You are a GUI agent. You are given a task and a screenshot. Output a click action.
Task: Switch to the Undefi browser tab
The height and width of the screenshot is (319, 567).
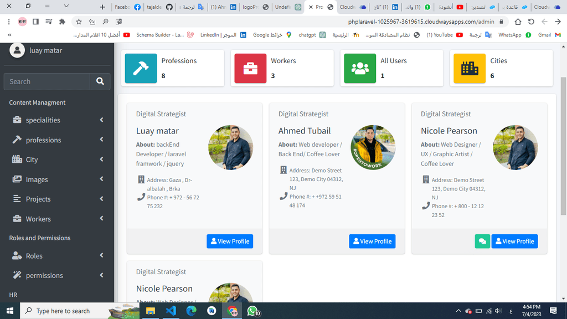288,7
